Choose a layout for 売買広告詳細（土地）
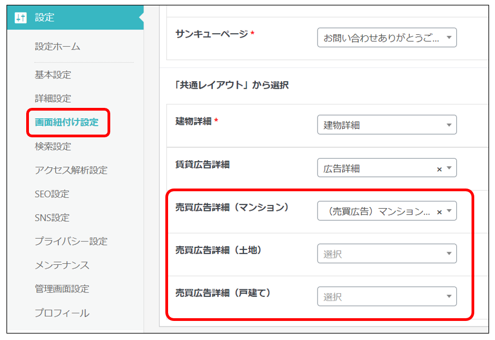 click(386, 254)
